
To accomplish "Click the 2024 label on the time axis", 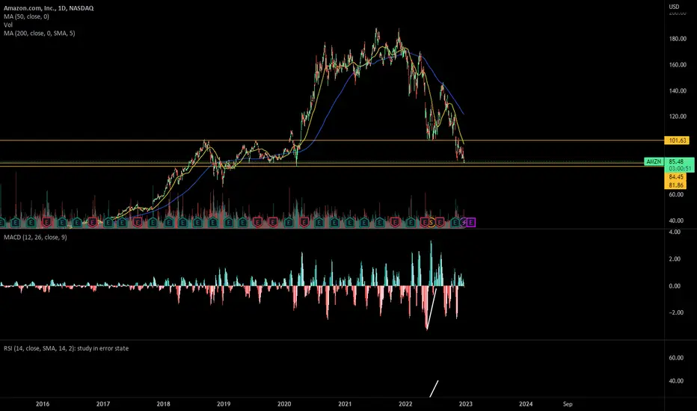I will tap(526, 404).
